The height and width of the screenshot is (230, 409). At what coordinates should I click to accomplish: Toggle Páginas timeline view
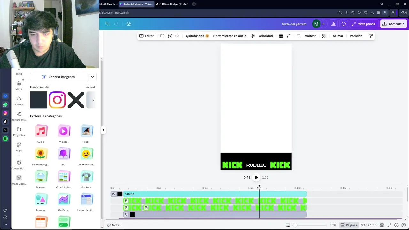[x=349, y=225]
